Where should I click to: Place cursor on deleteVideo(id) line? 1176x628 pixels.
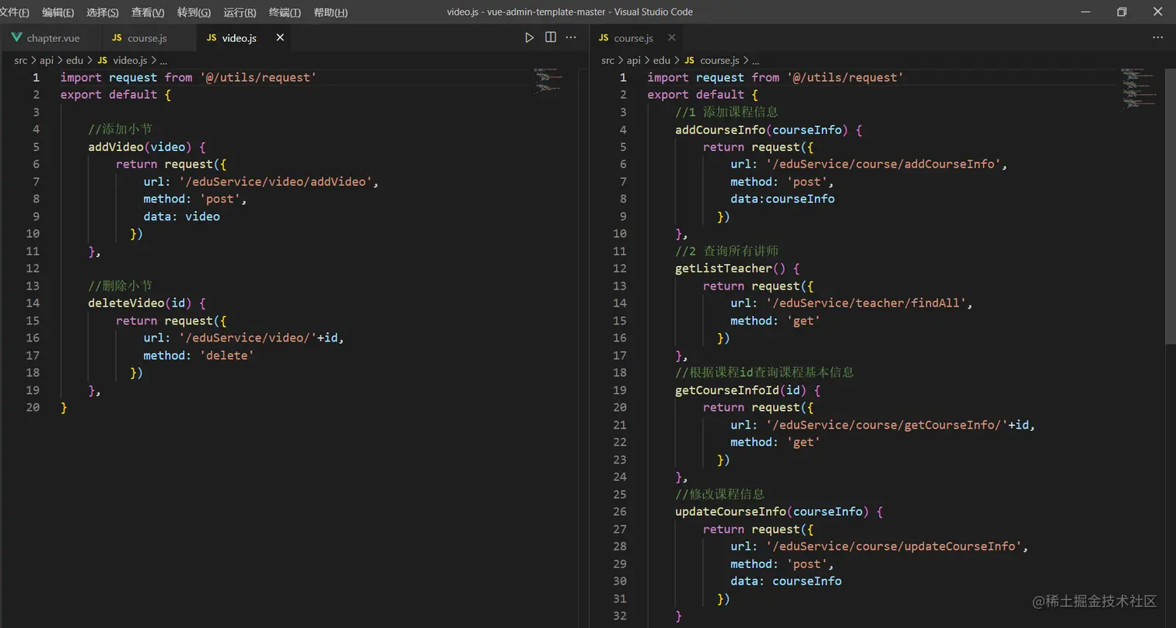pos(147,303)
